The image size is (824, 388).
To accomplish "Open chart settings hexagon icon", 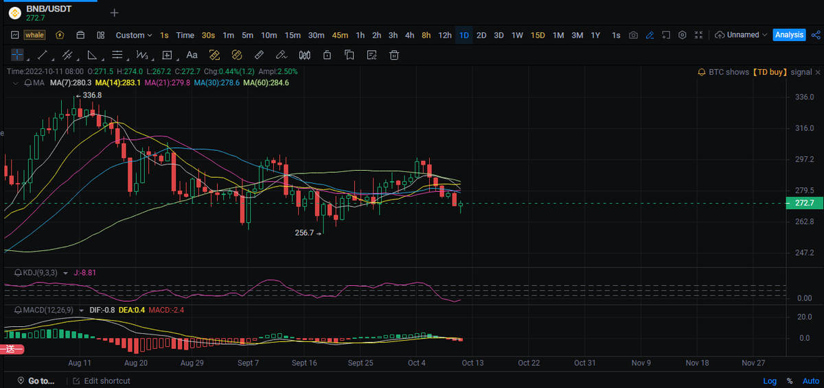I will click(682, 35).
